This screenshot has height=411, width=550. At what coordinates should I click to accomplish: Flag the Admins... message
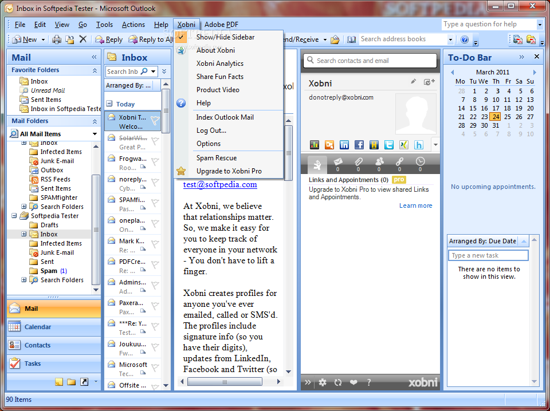[155, 285]
